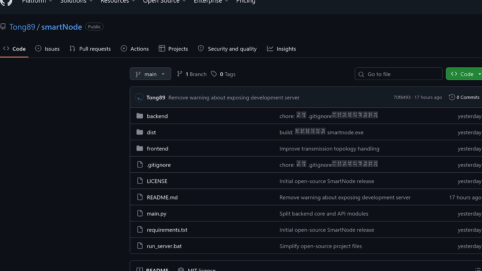Click the Security shield icon
This screenshot has height=271, width=482.
tap(201, 49)
